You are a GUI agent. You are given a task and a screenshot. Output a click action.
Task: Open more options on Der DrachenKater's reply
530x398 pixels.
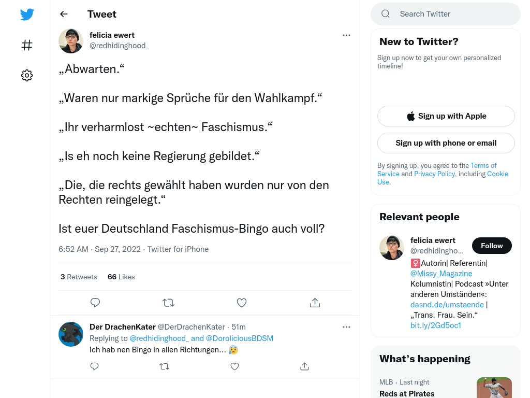346,327
